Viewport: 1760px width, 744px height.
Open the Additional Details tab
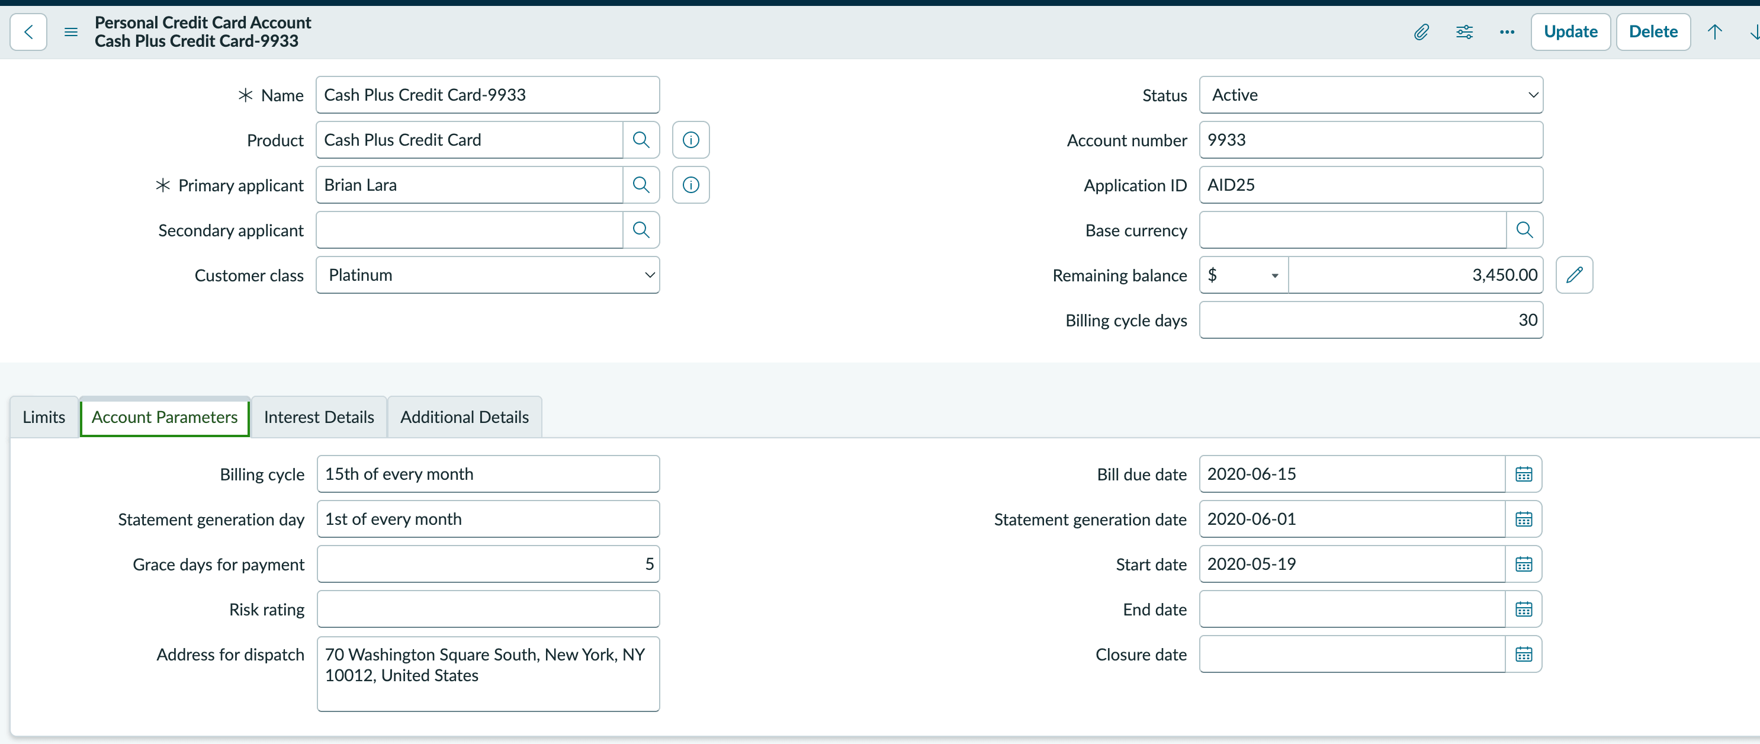coord(465,417)
